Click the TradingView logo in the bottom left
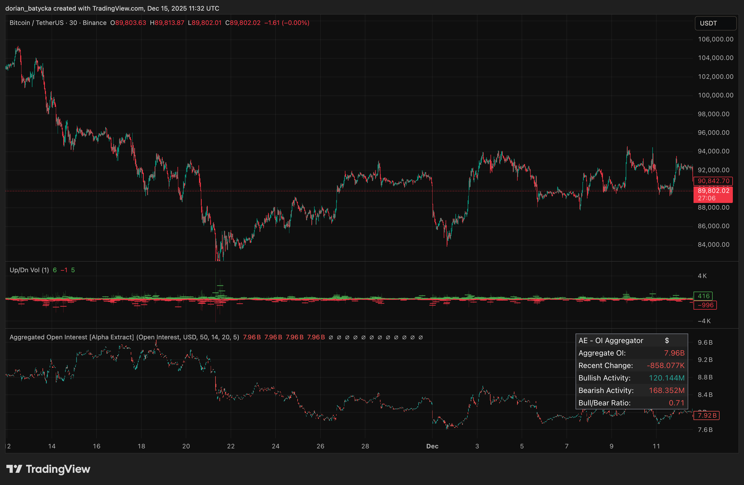Screen dimensions: 744x485 [48, 469]
